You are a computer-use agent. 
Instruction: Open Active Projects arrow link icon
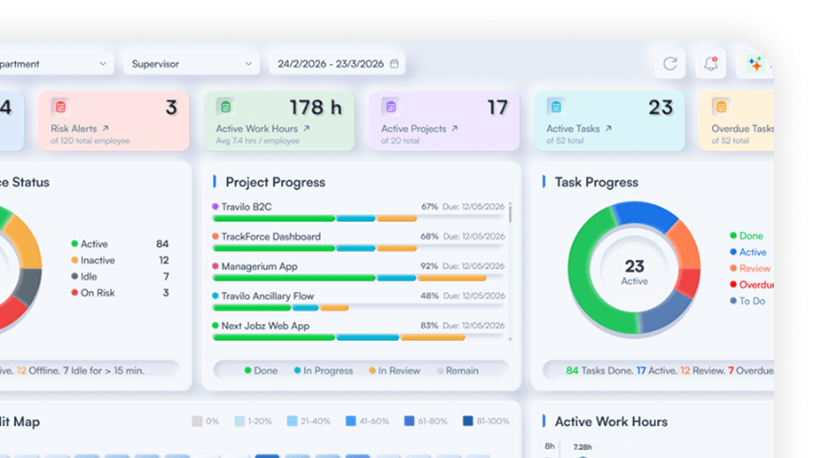(455, 128)
